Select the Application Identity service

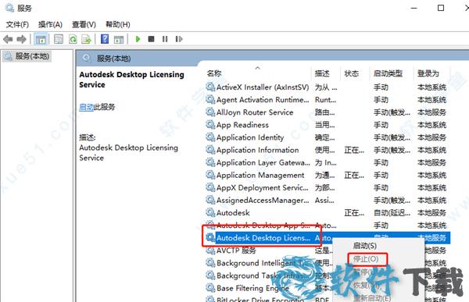[327, 137]
